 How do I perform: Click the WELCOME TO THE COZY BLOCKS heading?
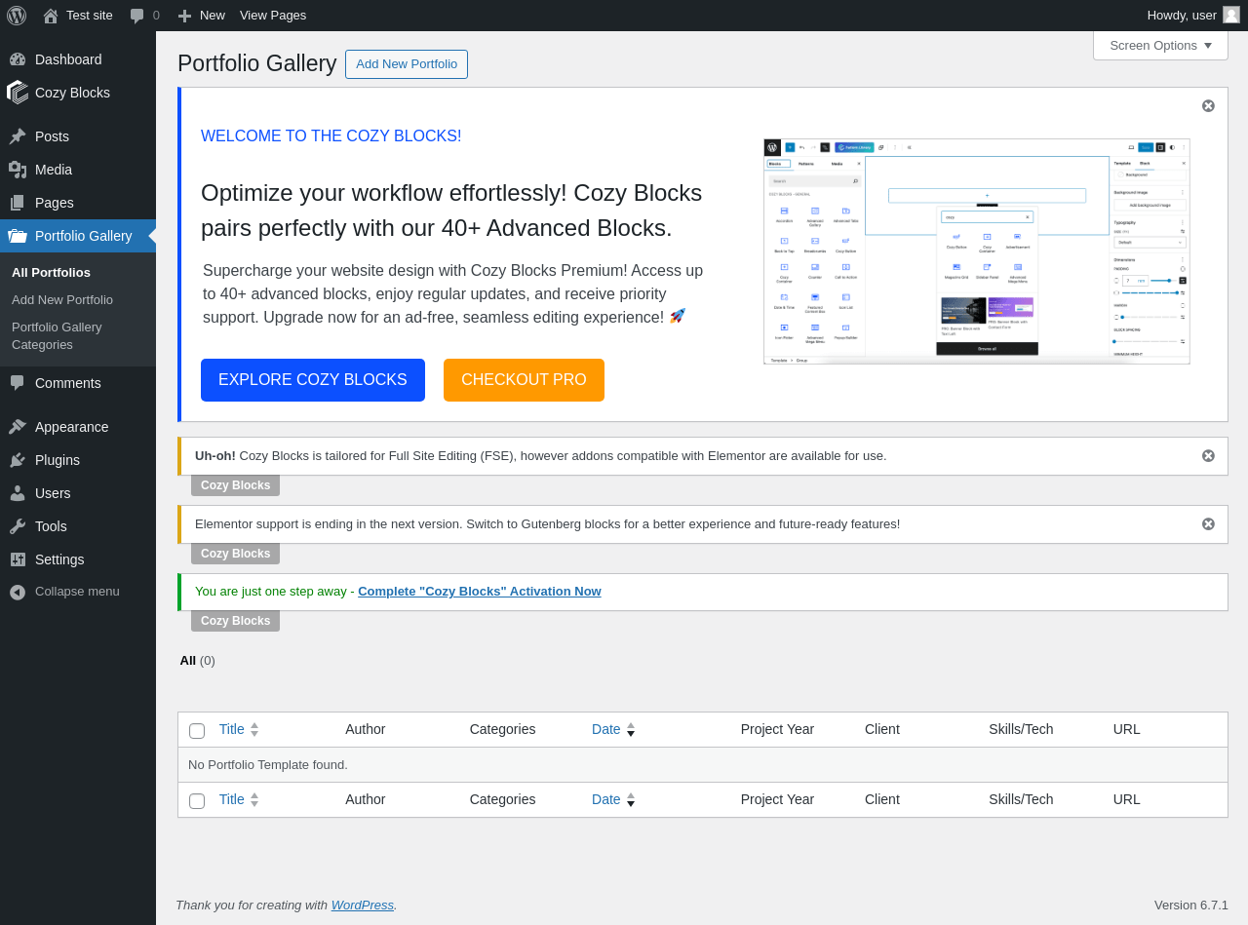click(331, 136)
